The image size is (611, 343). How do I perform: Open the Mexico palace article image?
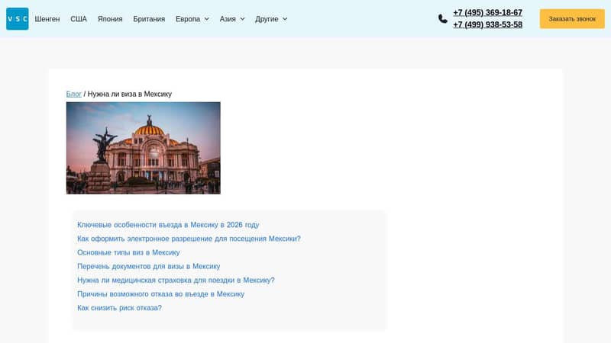(144, 148)
